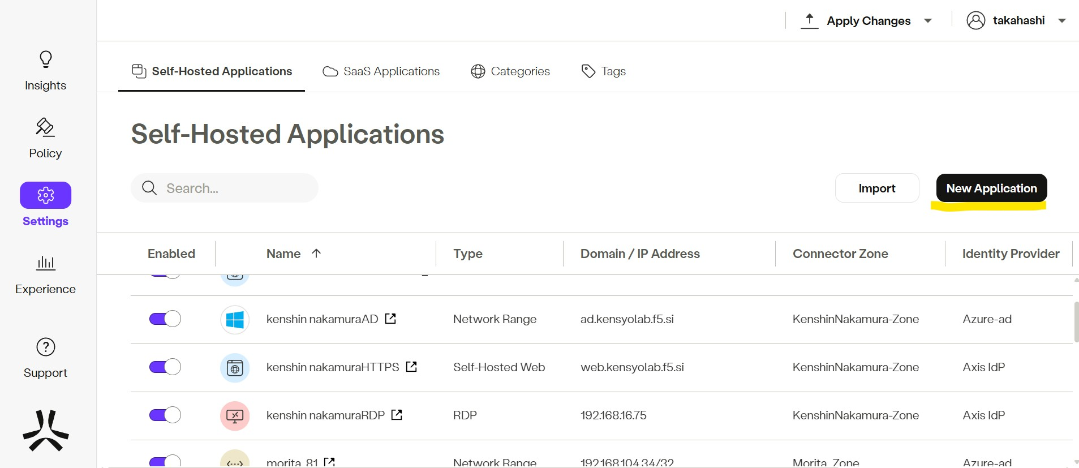Viewport: 1079px width, 468px height.
Task: Click the Import button
Action: tap(876, 188)
